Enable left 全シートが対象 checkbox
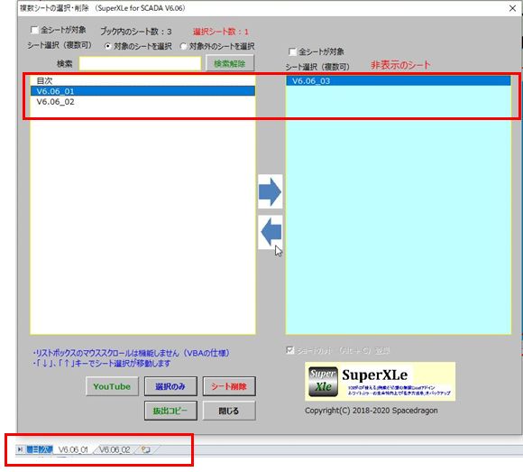 tap(34, 30)
